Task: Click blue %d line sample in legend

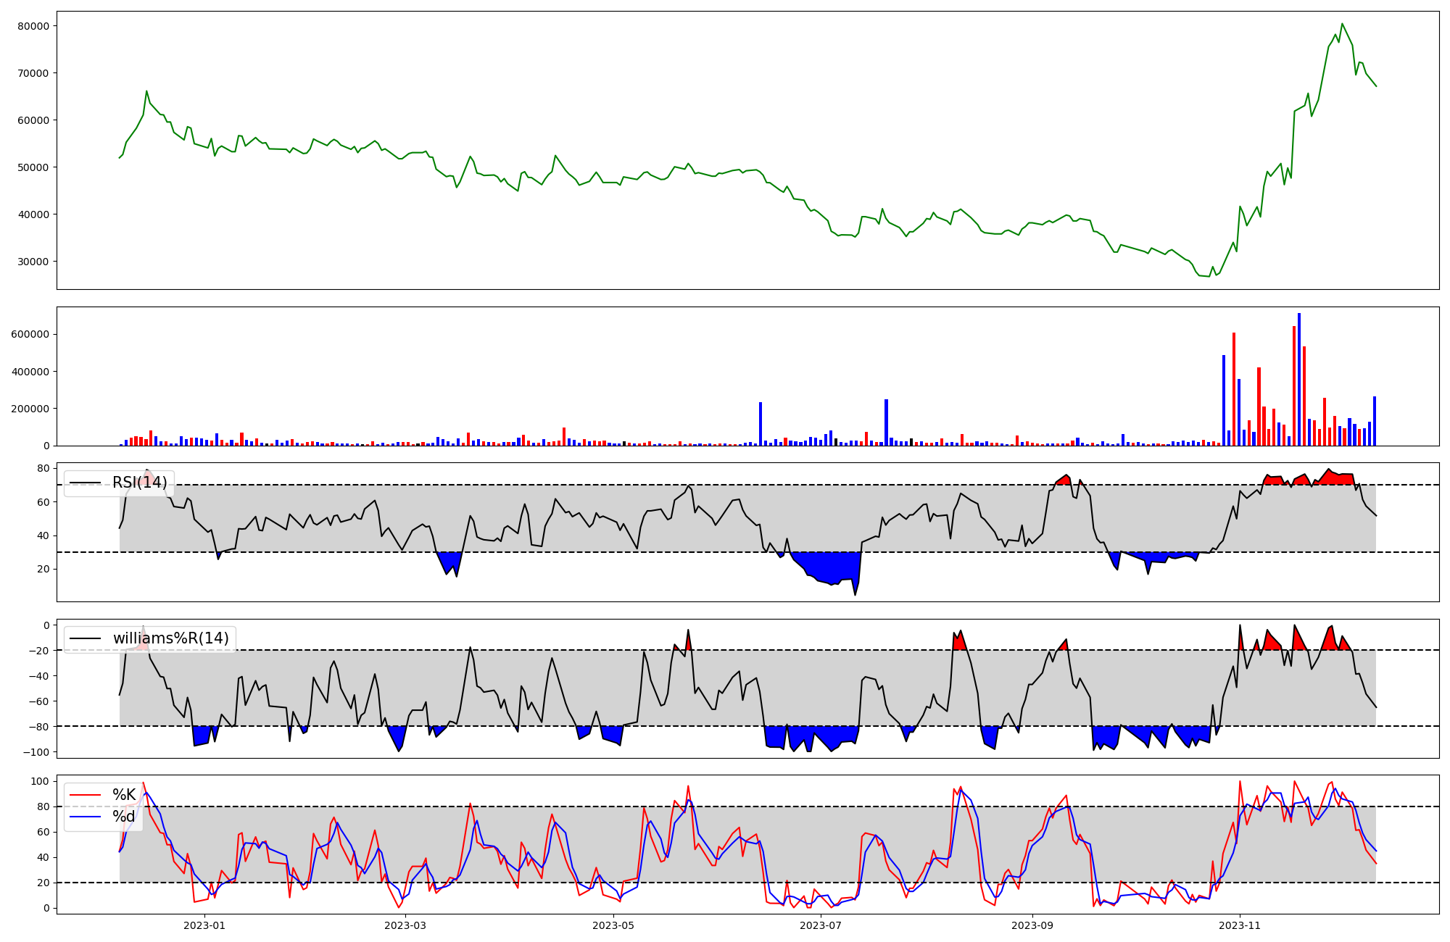Action: click(x=85, y=817)
